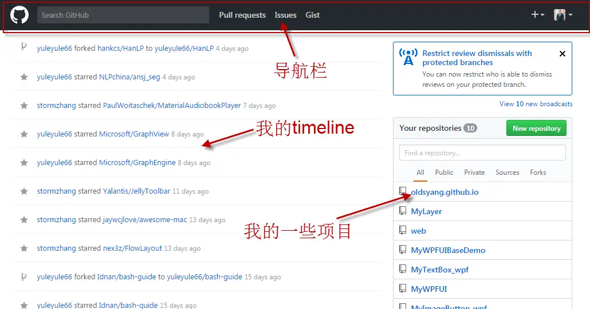590x309 pixels.
Task: Open yuleyule66 profile from GraphView event
Action: (x=54, y=134)
